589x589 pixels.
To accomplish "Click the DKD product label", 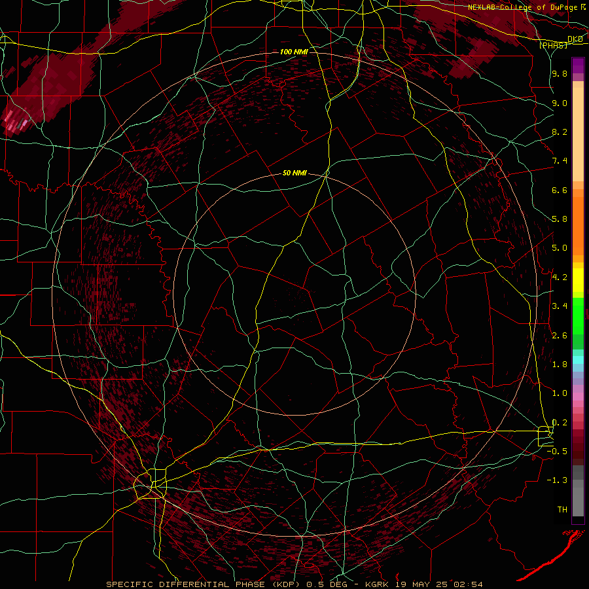I will click(x=575, y=39).
